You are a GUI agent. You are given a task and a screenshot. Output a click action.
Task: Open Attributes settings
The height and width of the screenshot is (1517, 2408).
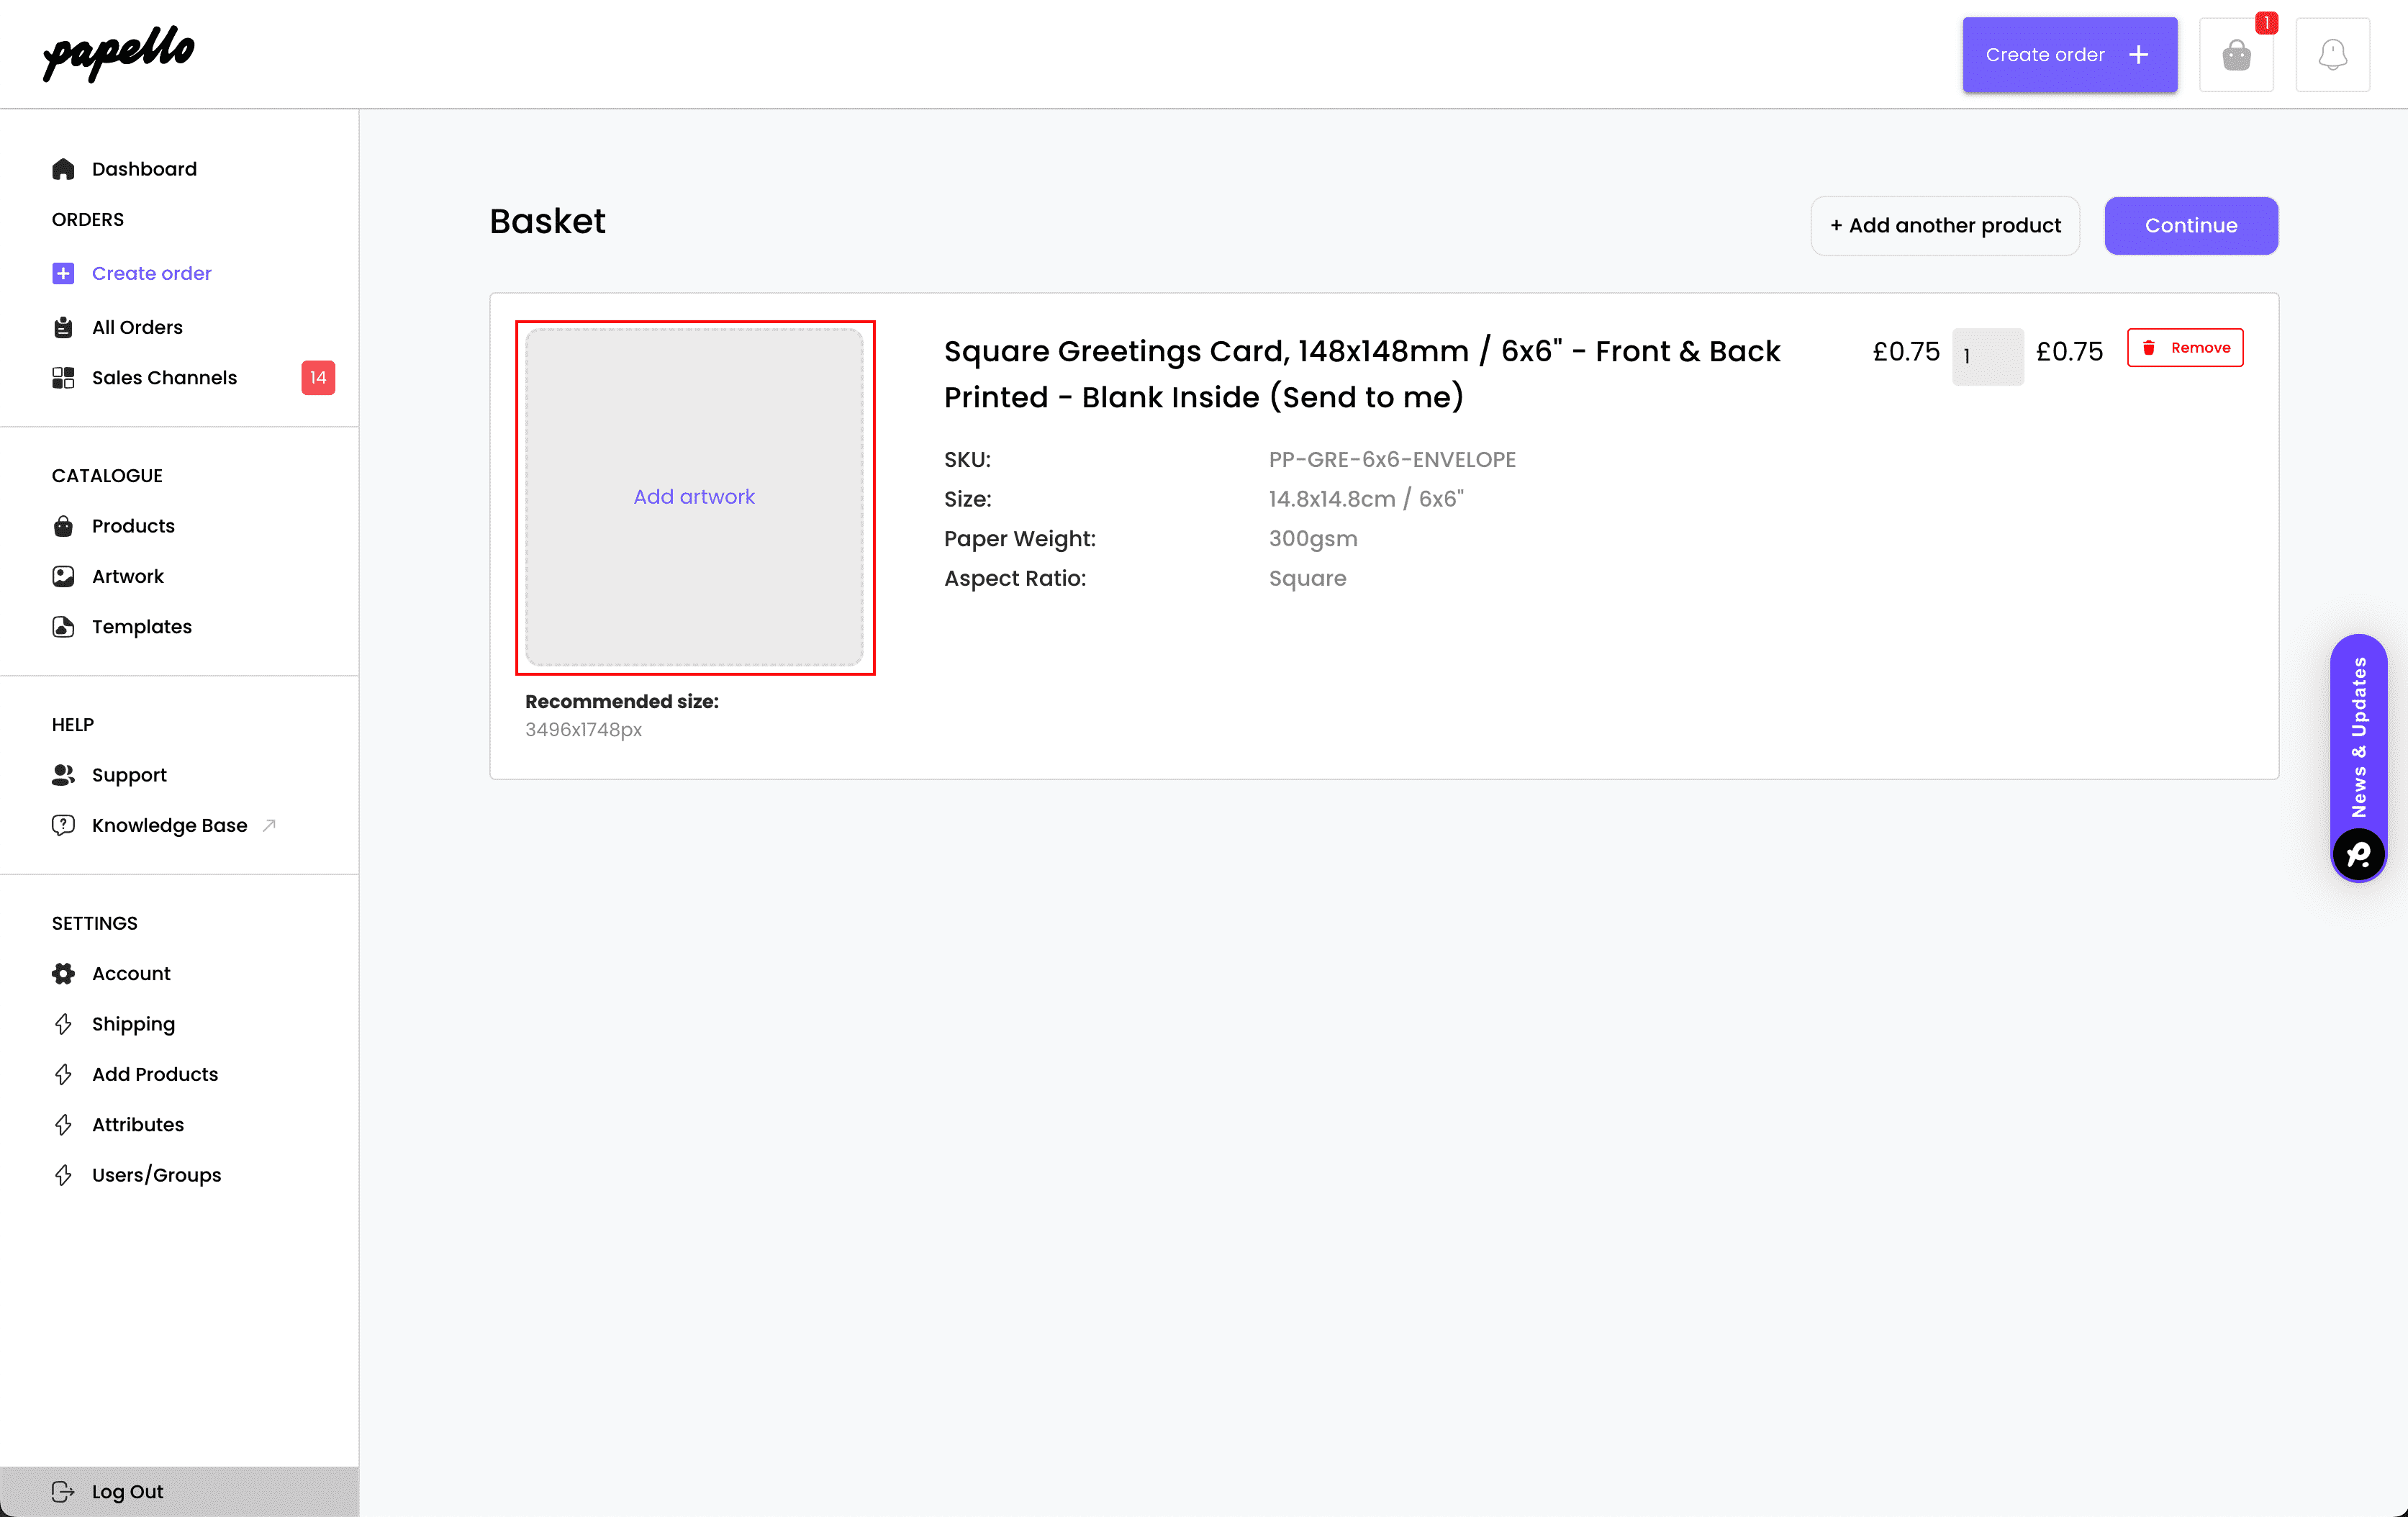click(x=138, y=1124)
